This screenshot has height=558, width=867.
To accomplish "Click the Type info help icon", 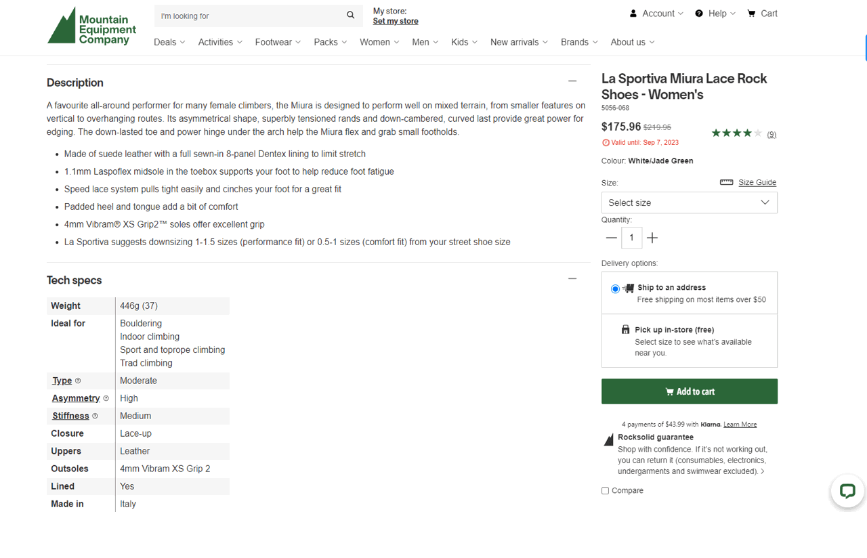I will (x=78, y=381).
